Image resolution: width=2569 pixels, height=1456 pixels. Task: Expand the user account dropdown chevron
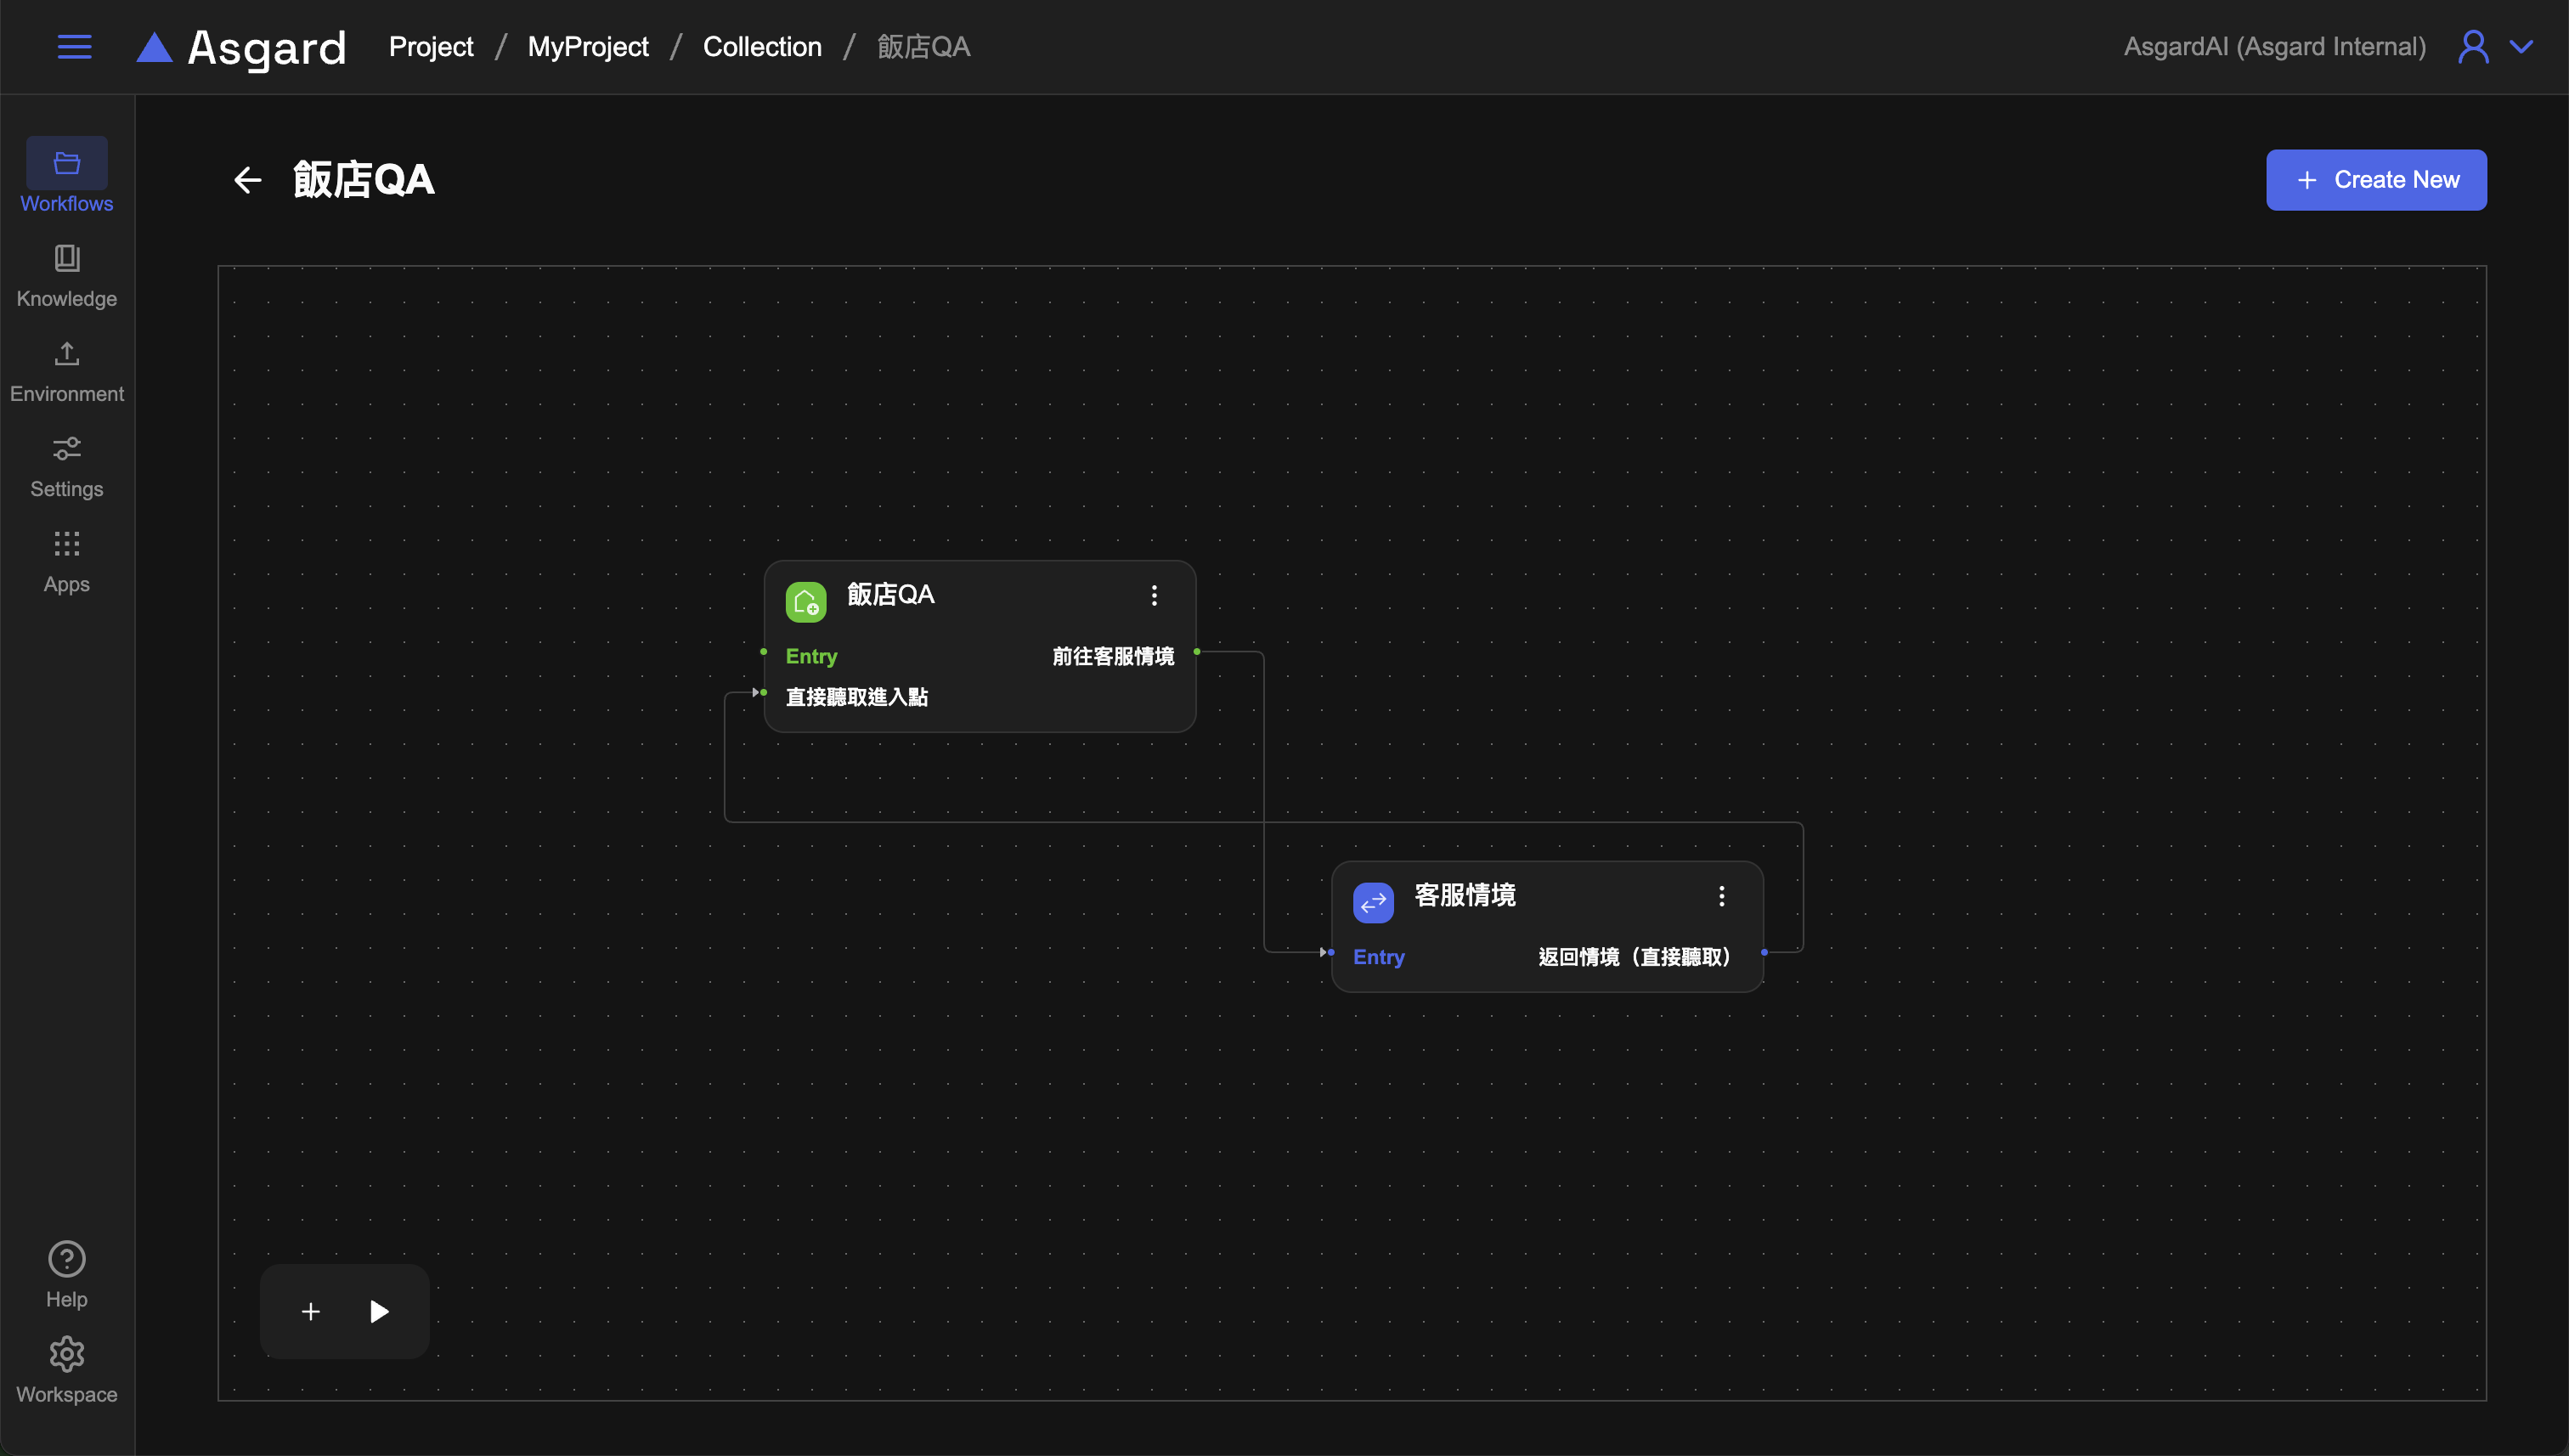(2521, 47)
